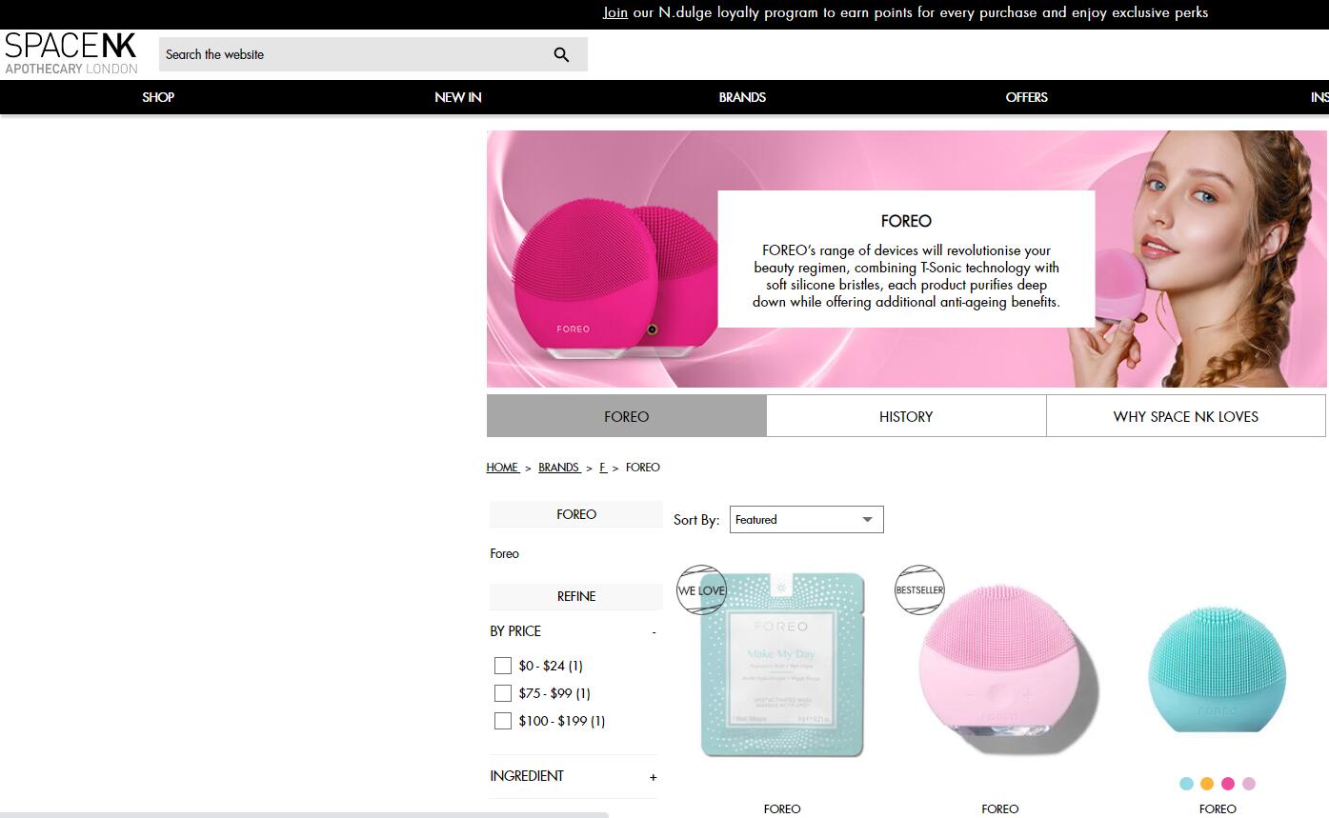
Task: Open the FOREO link under the pink Luna device
Action: 1000,809
